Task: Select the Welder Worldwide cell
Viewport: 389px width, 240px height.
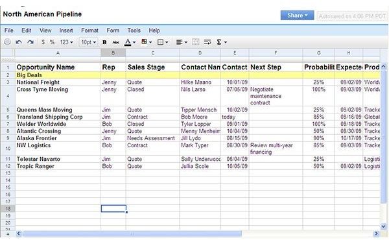Action: [x=58, y=124]
